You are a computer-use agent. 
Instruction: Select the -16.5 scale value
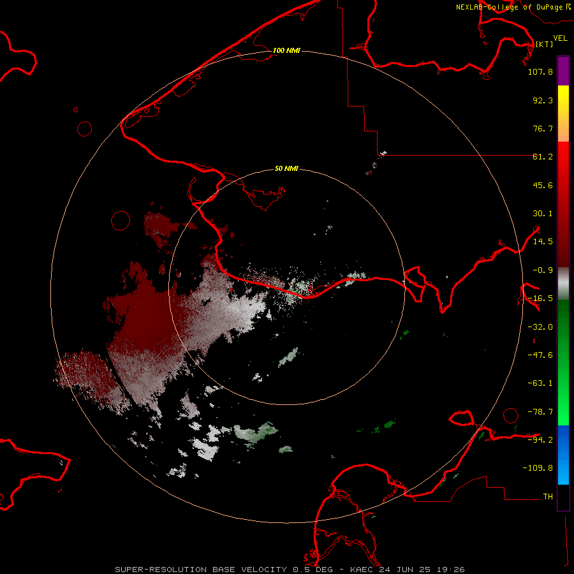tap(540, 298)
